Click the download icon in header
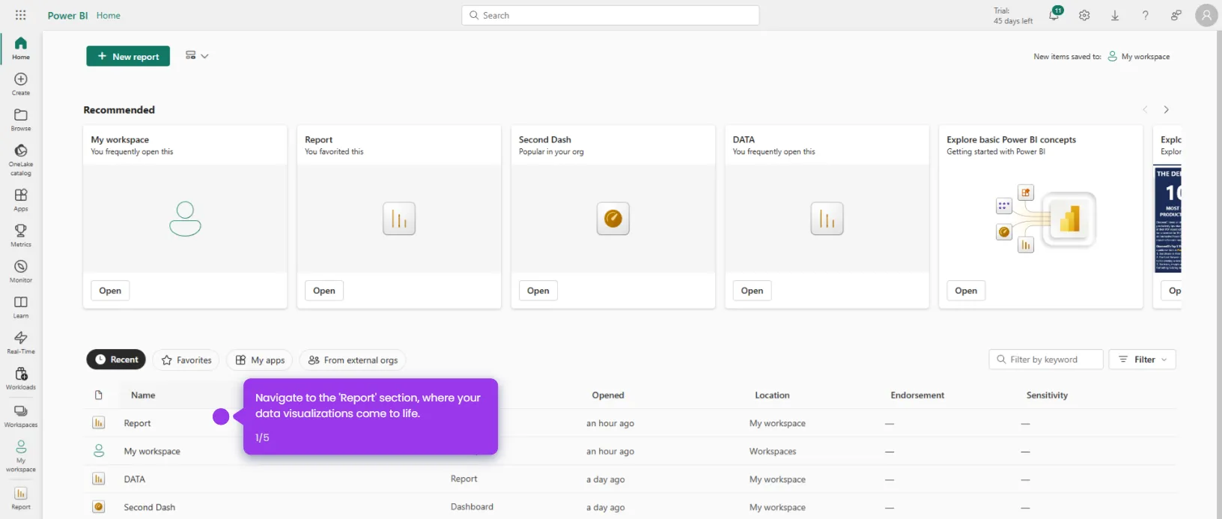Image resolution: width=1222 pixels, height=519 pixels. click(1115, 15)
